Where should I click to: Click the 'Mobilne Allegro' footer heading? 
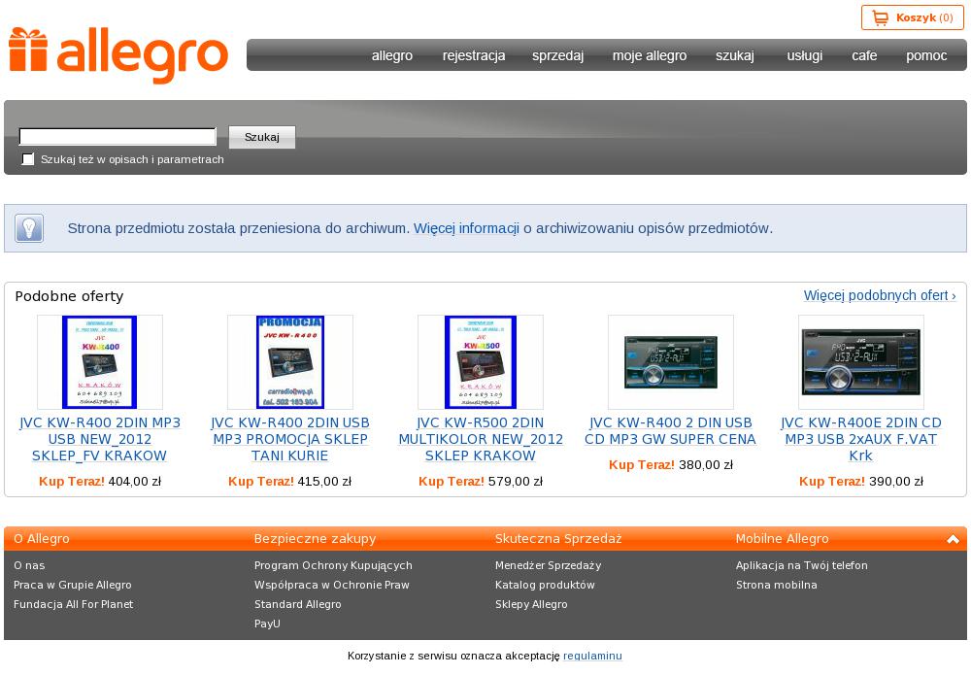pyautogui.click(x=782, y=539)
